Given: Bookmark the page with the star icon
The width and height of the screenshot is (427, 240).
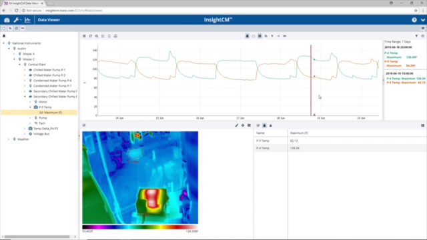Looking at the screenshot, I should click(416, 11).
